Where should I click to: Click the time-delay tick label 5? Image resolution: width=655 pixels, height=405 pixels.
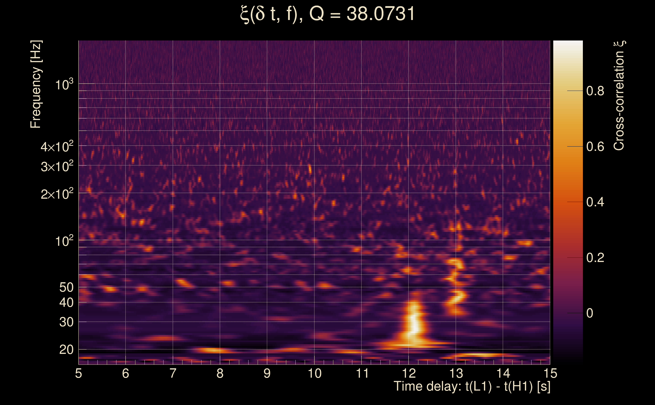tap(78, 373)
